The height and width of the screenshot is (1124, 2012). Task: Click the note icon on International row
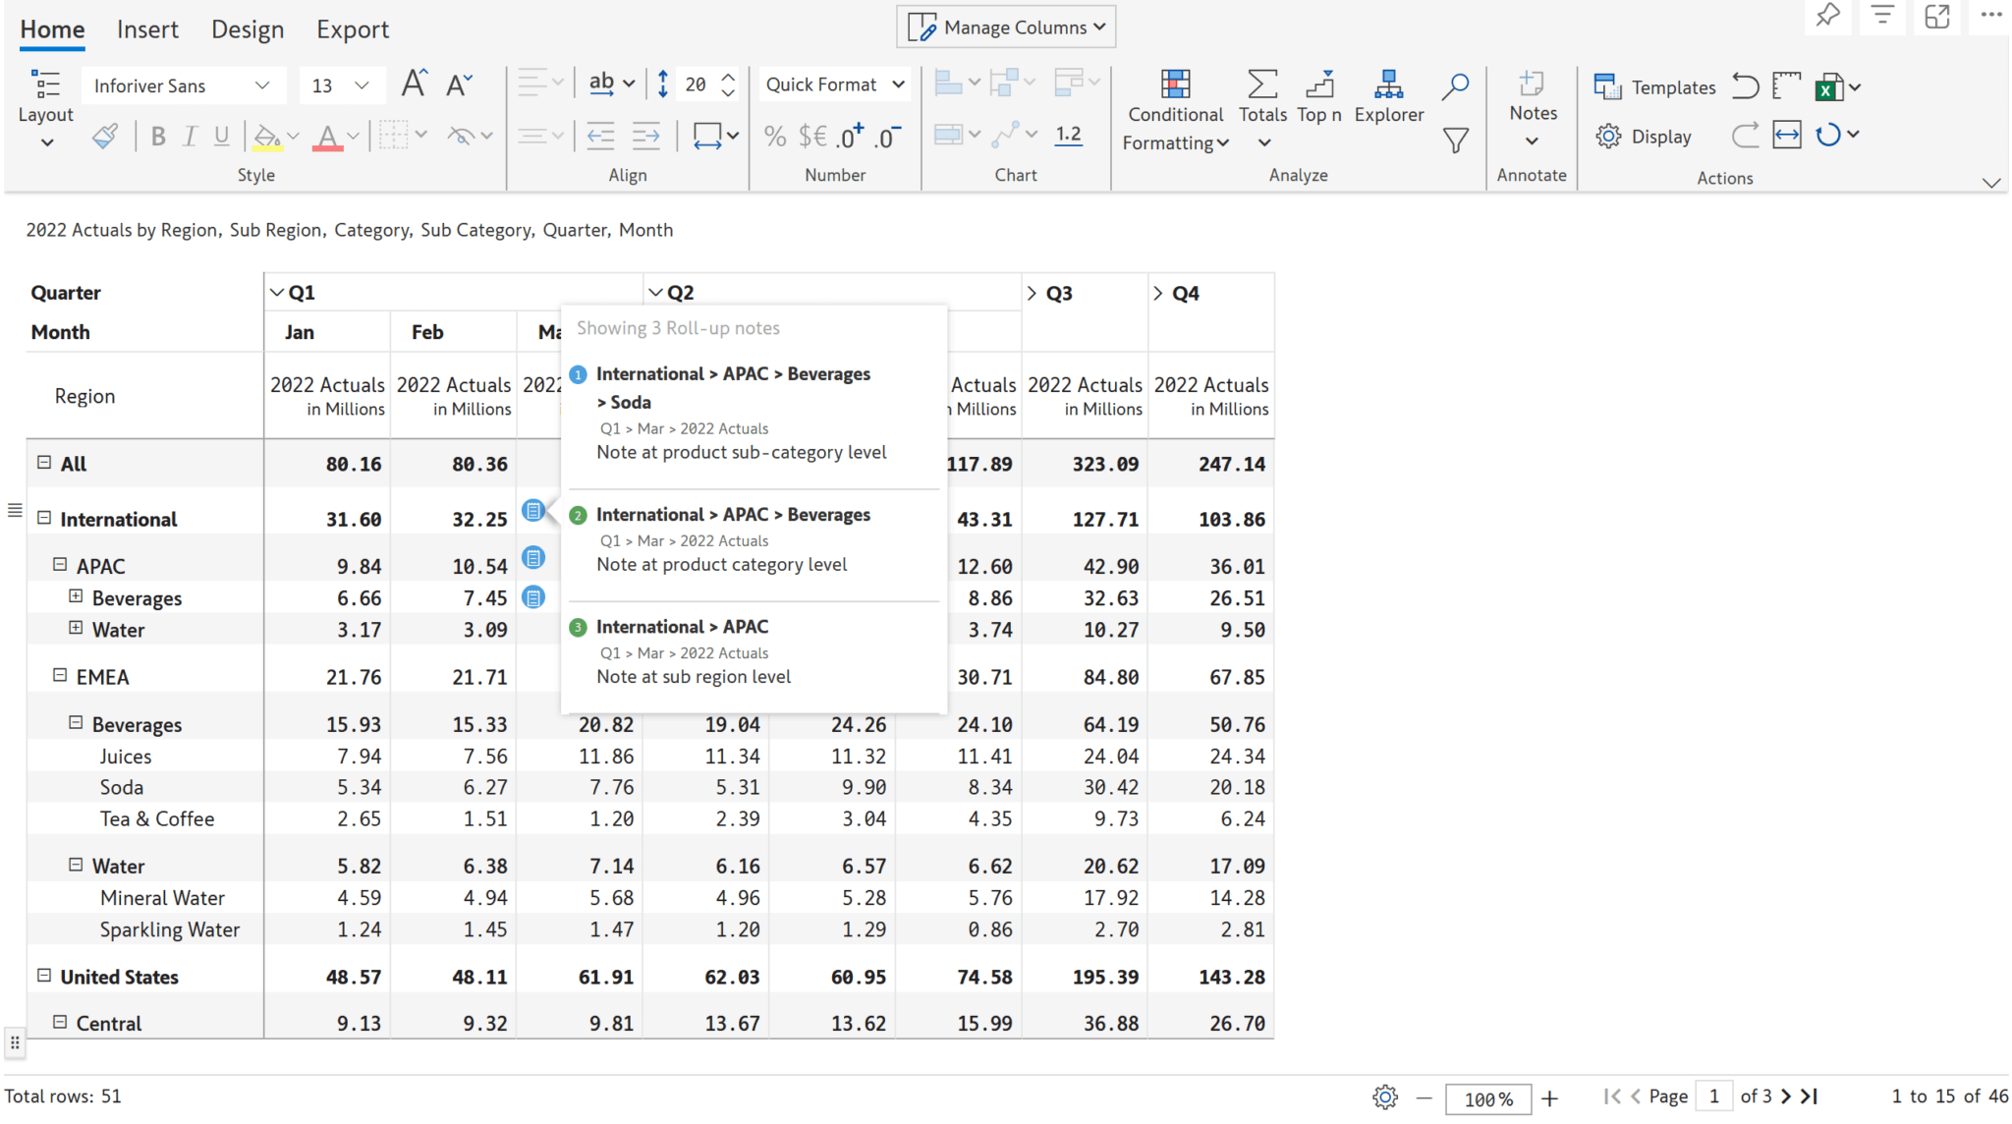tap(533, 511)
